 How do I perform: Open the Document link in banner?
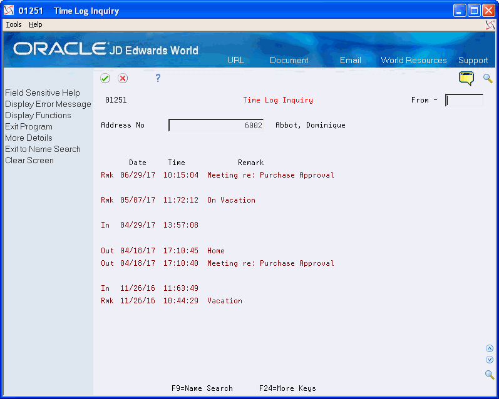tap(289, 60)
